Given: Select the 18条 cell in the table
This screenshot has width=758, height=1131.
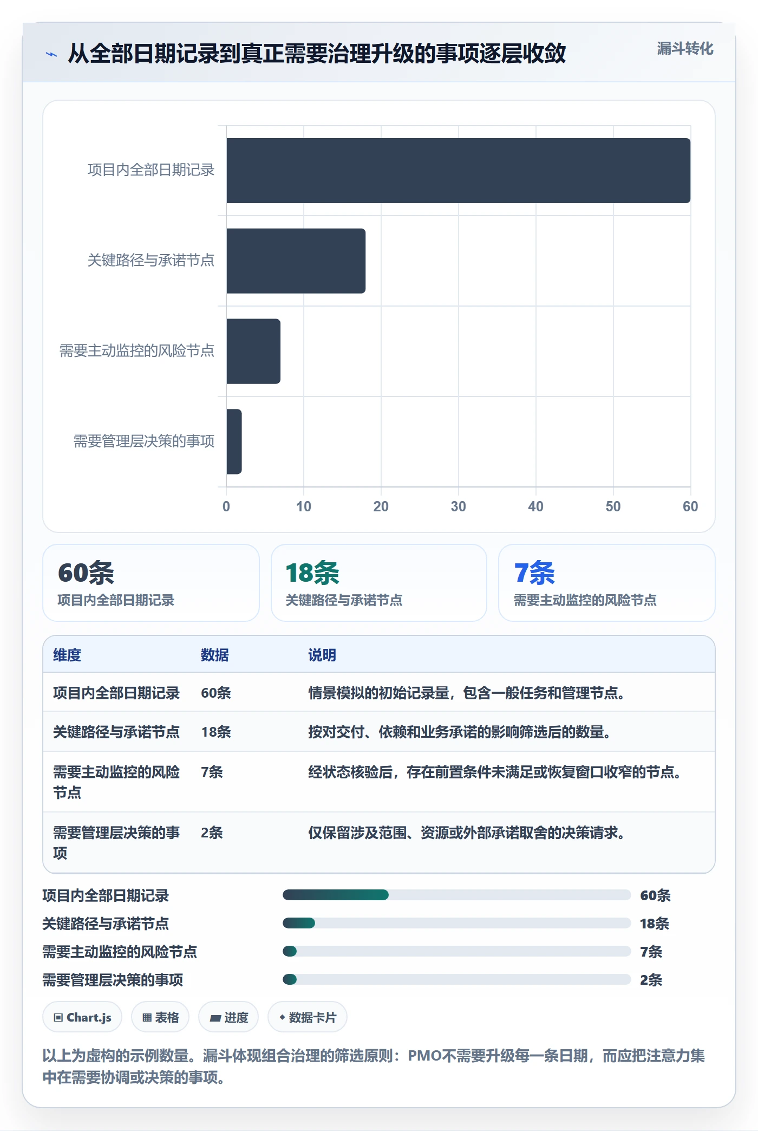Looking at the screenshot, I should (x=216, y=732).
